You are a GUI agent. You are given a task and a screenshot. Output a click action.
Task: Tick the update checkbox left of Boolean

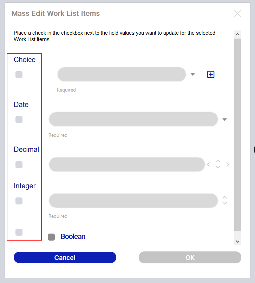click(x=19, y=232)
